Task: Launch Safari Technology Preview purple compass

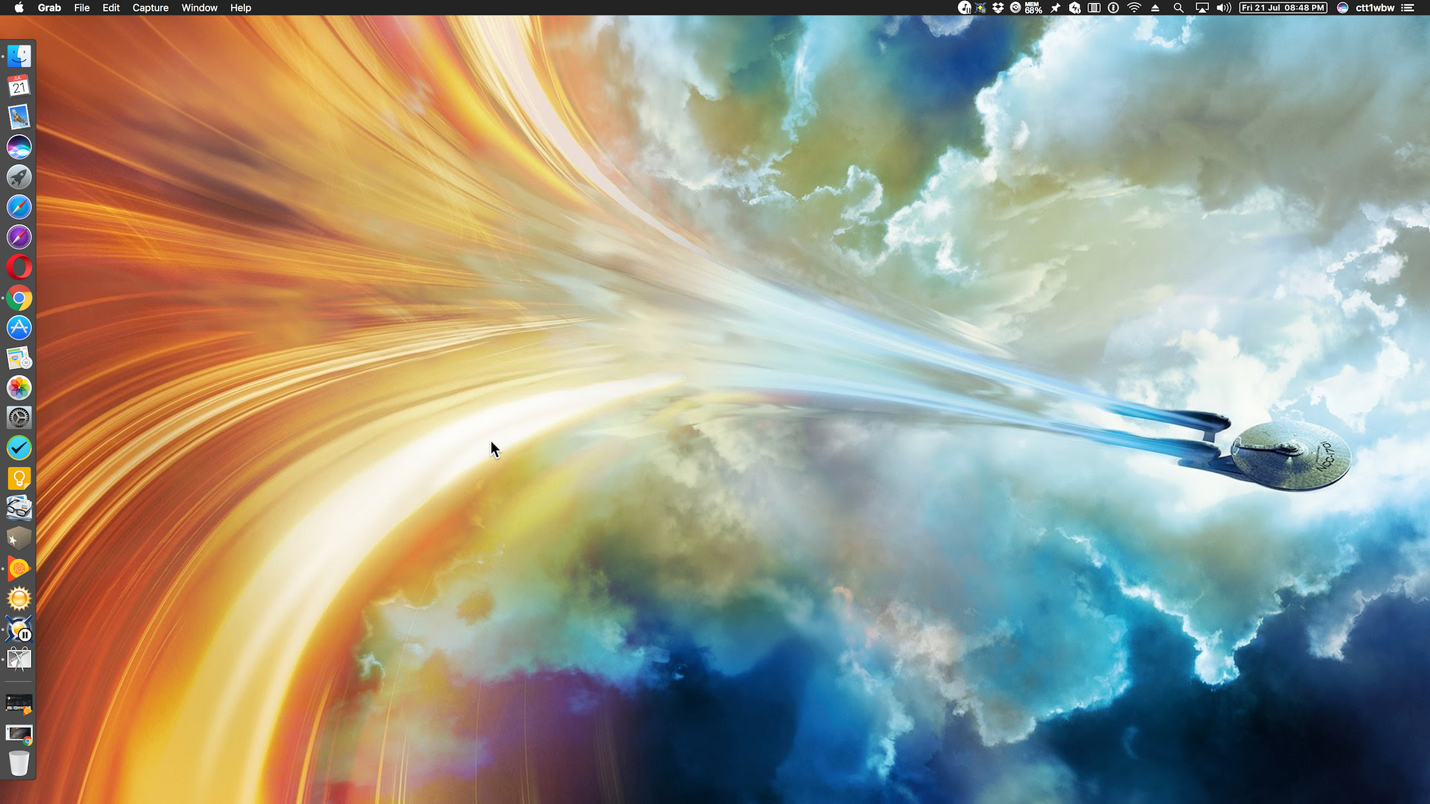Action: tap(19, 237)
